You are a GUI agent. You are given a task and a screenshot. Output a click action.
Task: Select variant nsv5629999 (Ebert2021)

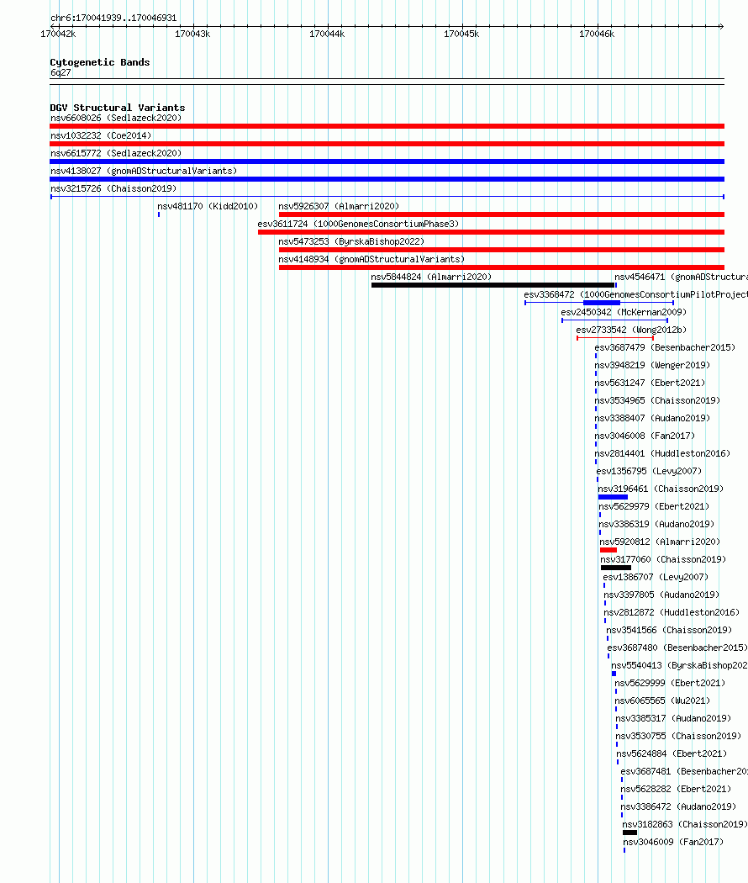[x=670, y=683]
